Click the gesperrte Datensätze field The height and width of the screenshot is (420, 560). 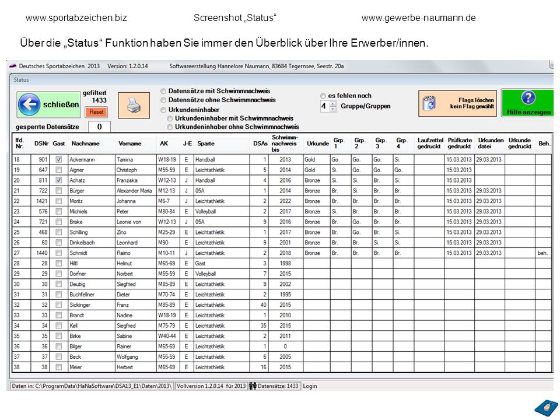tap(99, 127)
